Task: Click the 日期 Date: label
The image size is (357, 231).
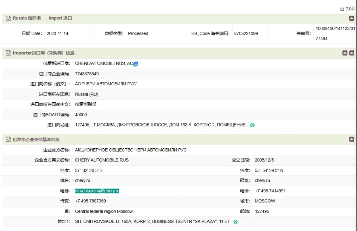Action: (x=32, y=33)
